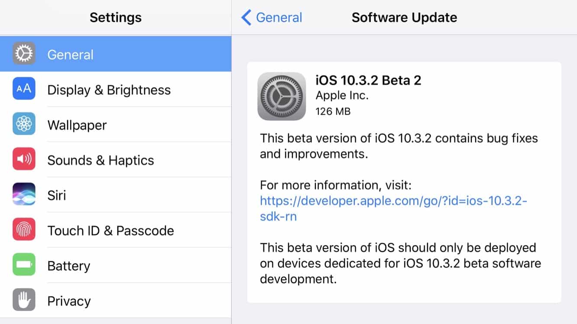Click the iOS update gear icon
The width and height of the screenshot is (577, 324).
point(282,96)
